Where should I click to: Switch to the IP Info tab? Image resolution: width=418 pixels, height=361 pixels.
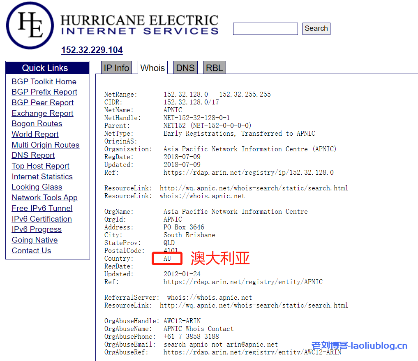(x=116, y=68)
